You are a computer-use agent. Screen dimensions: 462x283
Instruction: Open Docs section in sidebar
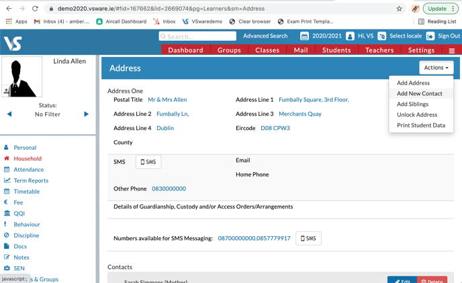coord(20,247)
